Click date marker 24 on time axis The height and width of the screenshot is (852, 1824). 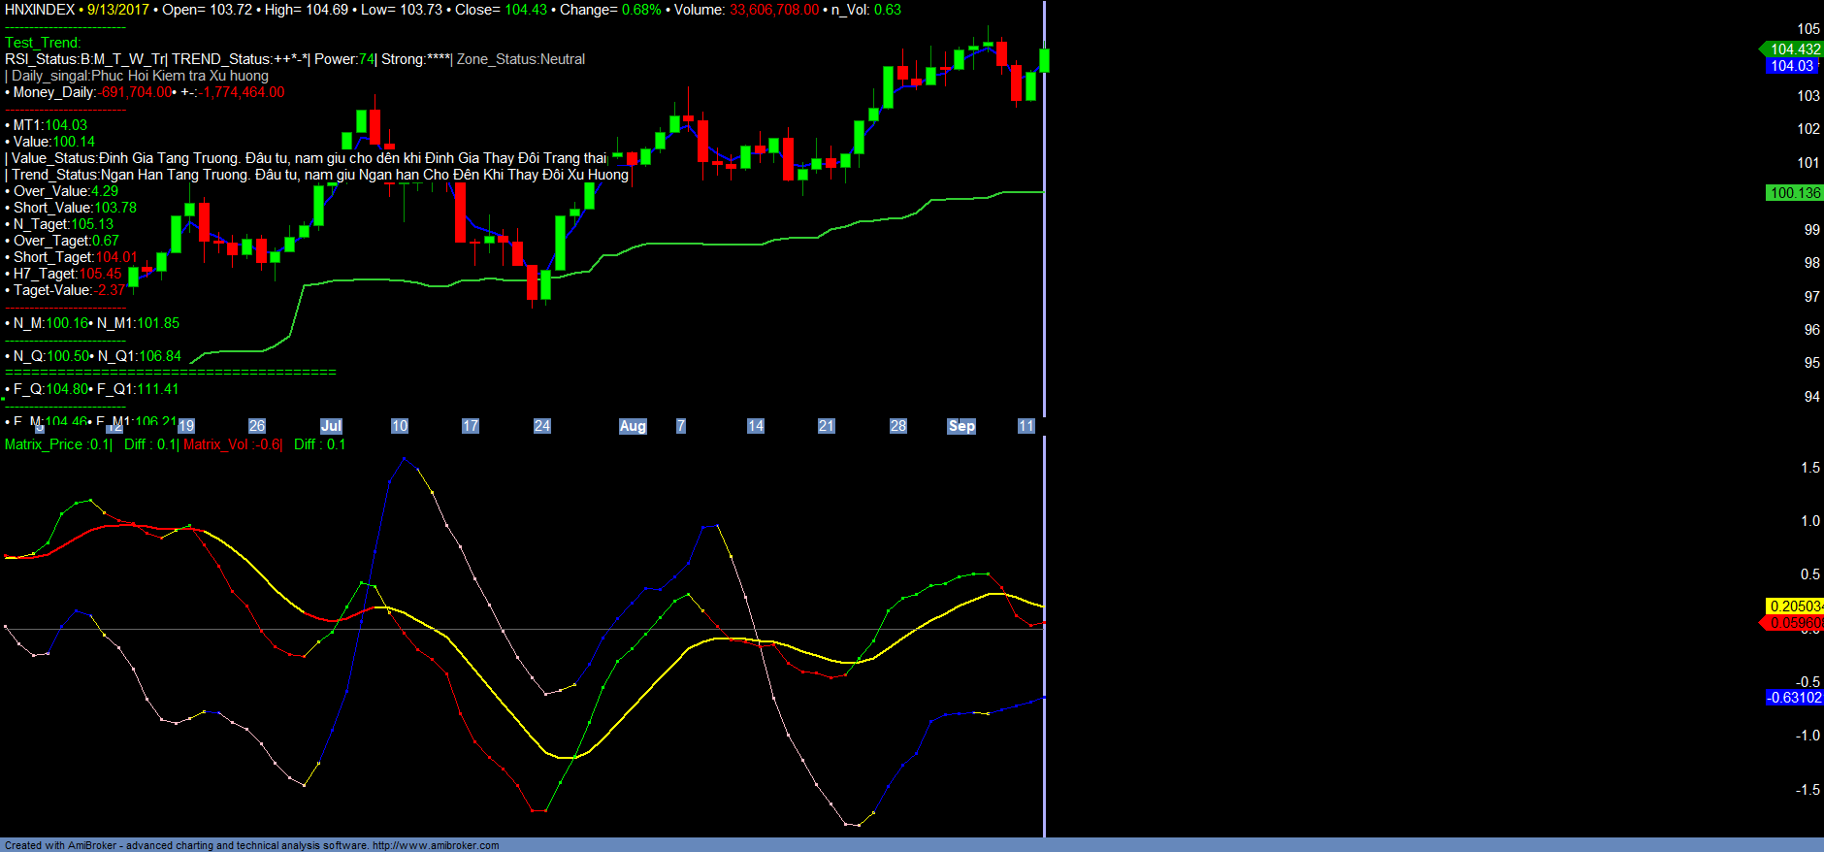click(x=542, y=426)
